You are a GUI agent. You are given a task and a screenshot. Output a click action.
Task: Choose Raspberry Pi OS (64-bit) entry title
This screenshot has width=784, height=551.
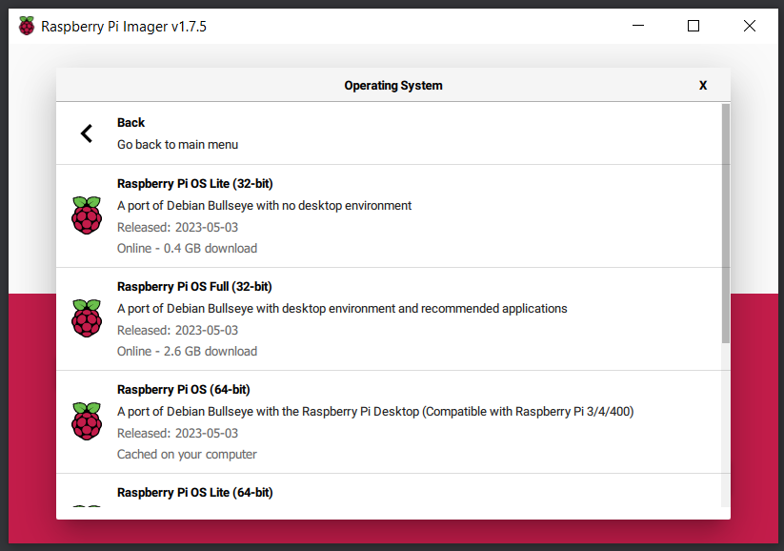(184, 390)
